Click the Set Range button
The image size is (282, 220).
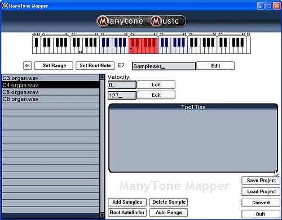[x=54, y=66]
